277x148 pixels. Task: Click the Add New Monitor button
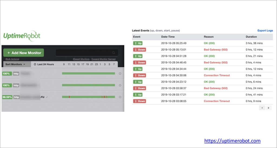tap(24, 53)
